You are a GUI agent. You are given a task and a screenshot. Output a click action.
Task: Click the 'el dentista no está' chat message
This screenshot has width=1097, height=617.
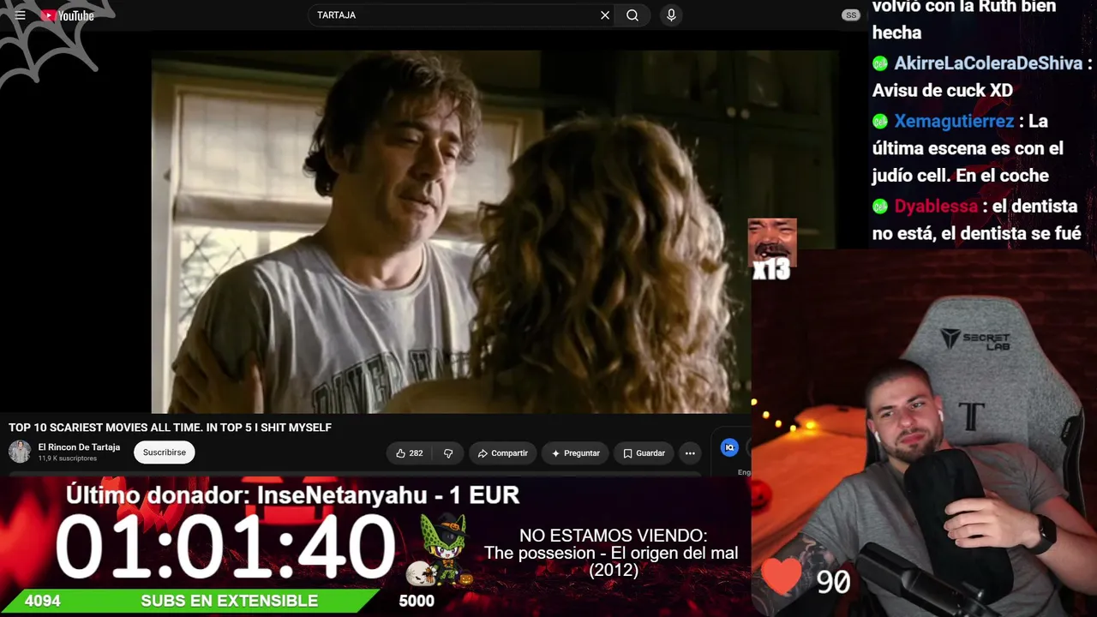[x=977, y=219]
